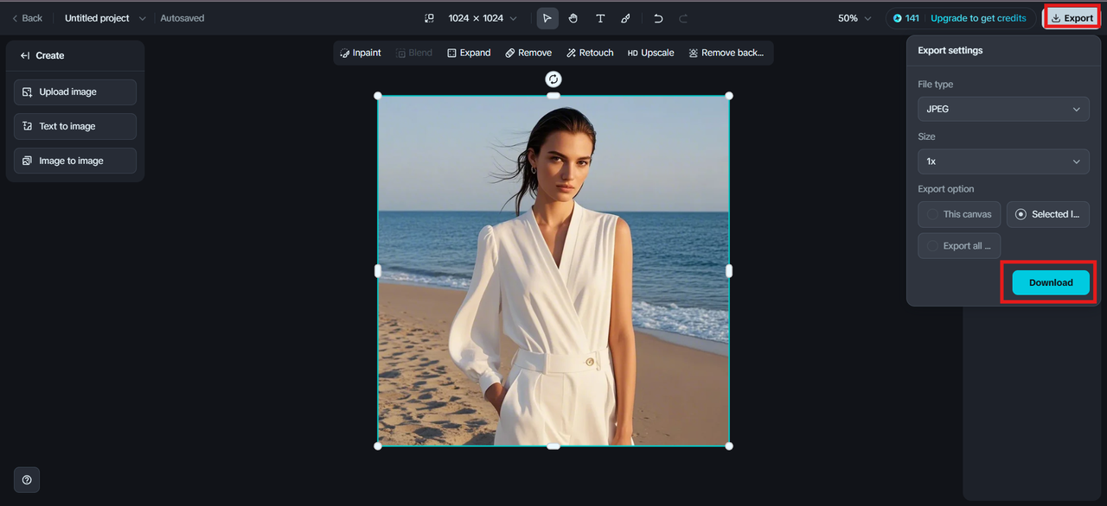Open the 1024 × 1024 canvas size dropdown
This screenshot has width=1107, height=506.
point(483,18)
